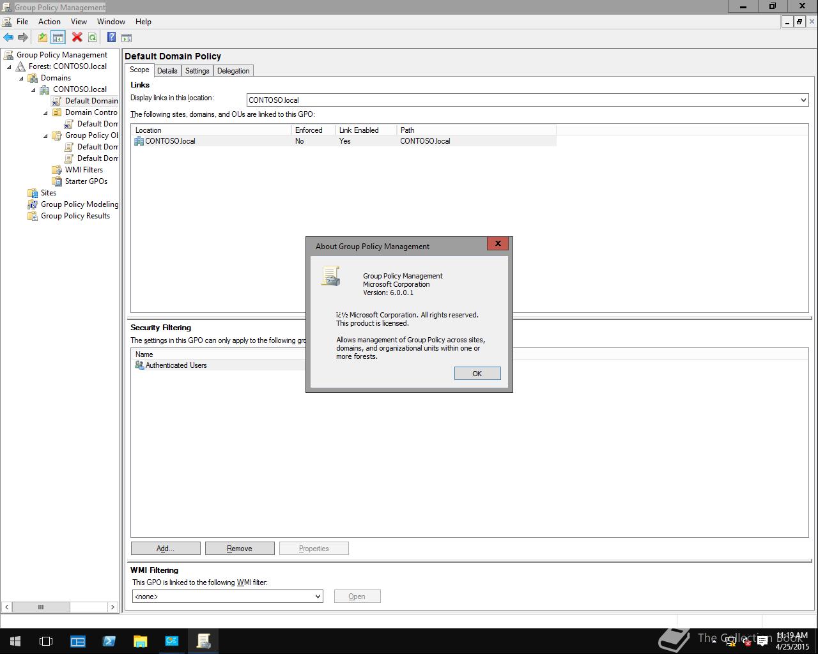Select the Starter GPOs tree item
Viewport: 818px width, 654px height.
point(86,181)
